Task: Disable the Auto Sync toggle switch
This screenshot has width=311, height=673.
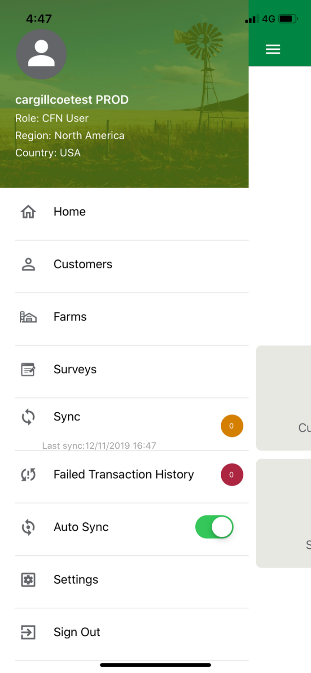Action: click(215, 527)
